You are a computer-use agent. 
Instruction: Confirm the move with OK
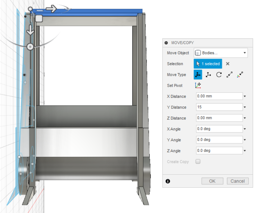pyautogui.click(x=212, y=181)
